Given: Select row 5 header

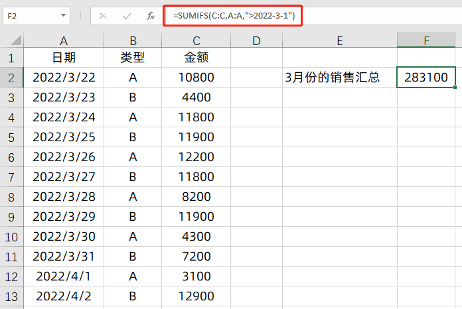Looking at the screenshot, I should tap(11, 137).
